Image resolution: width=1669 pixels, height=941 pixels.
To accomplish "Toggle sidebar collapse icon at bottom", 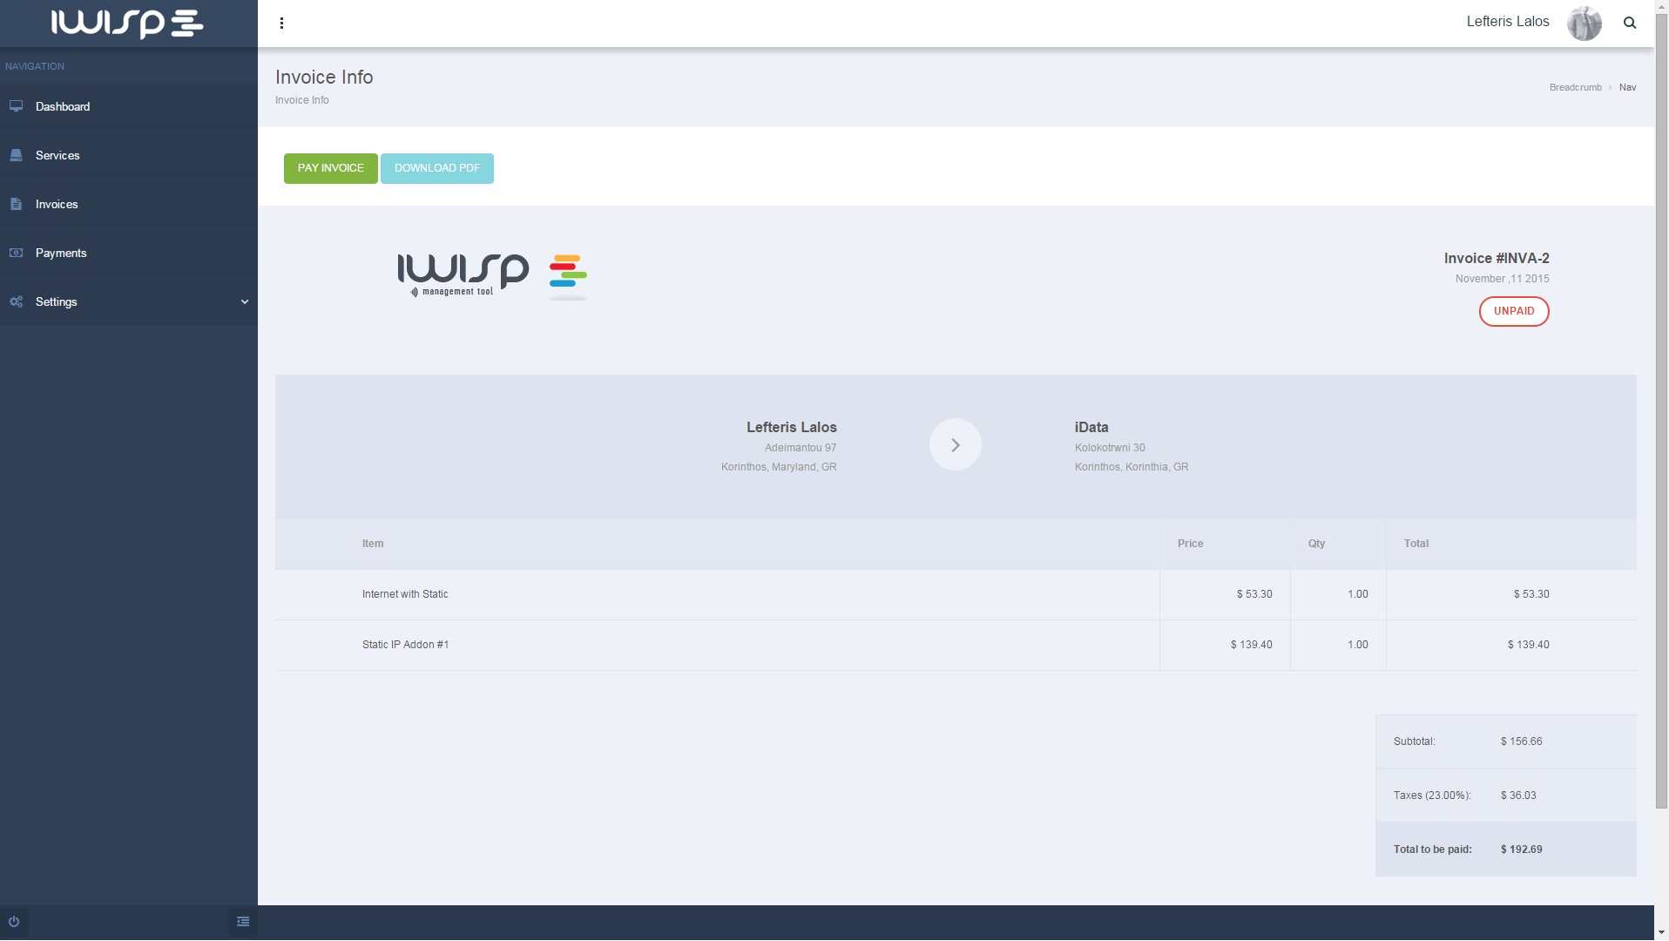I will [243, 922].
